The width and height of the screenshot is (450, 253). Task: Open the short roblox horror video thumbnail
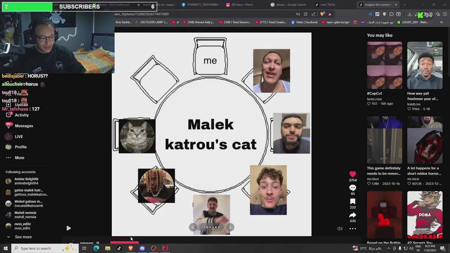425,140
